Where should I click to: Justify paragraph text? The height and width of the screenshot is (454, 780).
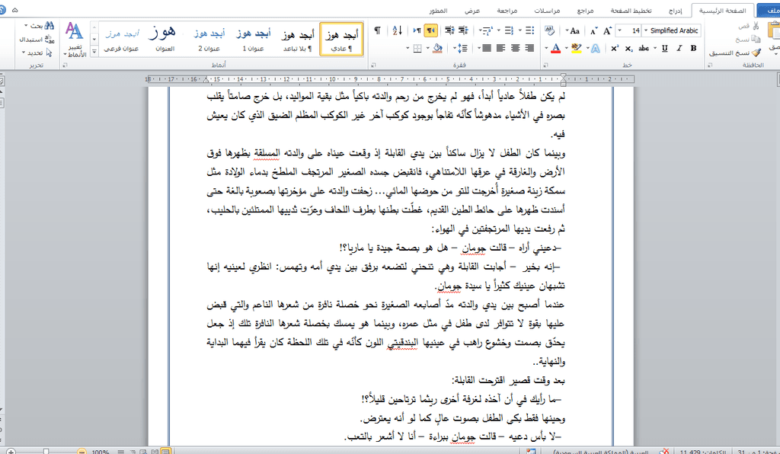(487, 48)
